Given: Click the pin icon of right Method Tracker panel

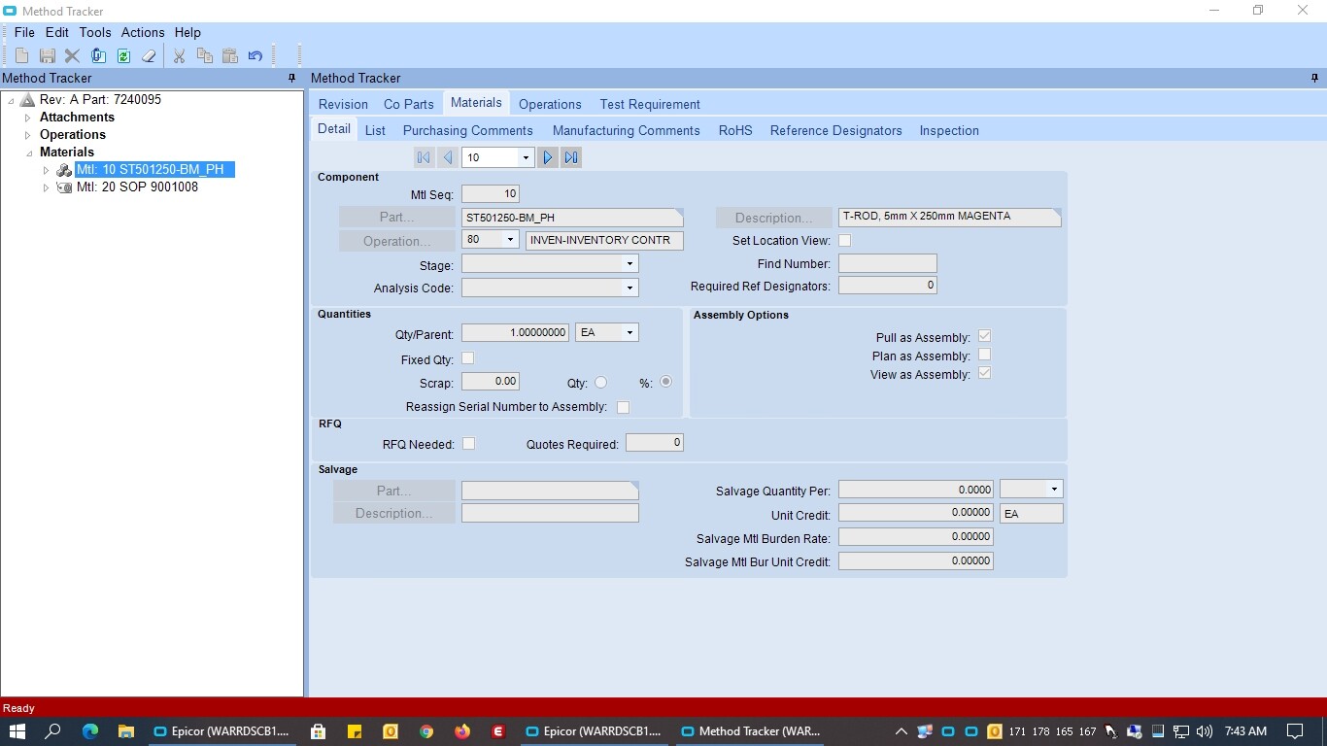Looking at the screenshot, I should [x=1315, y=78].
